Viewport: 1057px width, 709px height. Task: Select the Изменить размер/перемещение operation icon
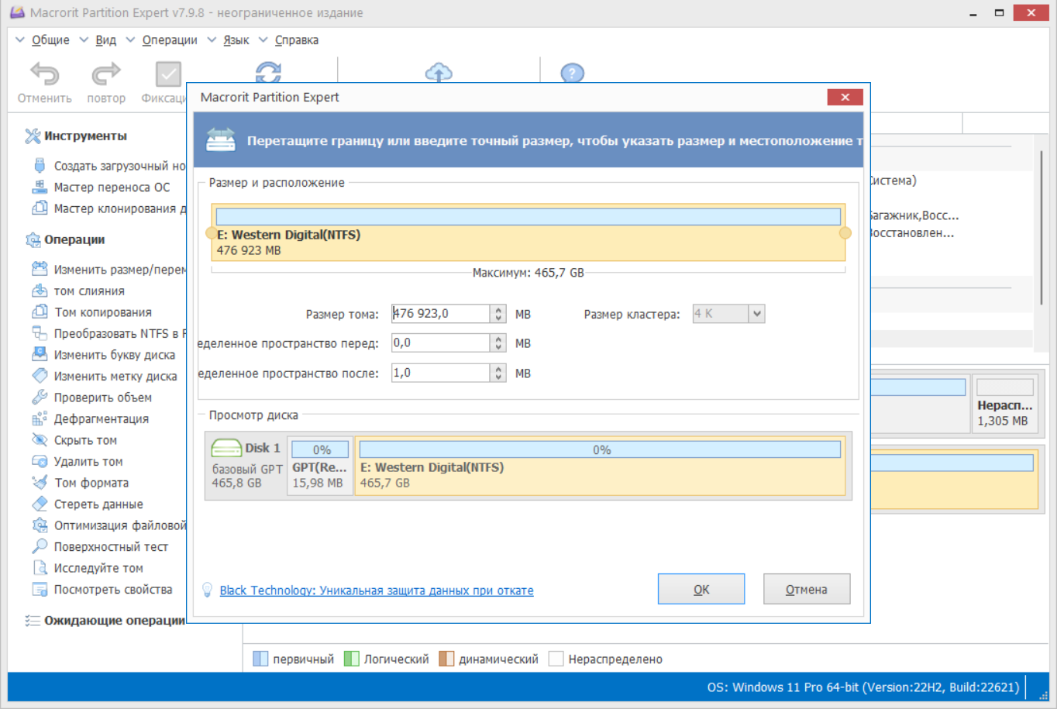40,269
